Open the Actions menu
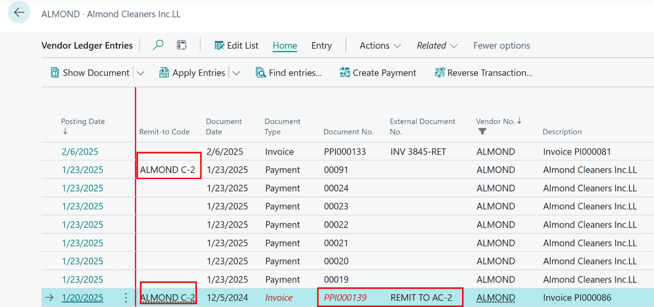The height and width of the screenshot is (307, 654). click(x=380, y=45)
